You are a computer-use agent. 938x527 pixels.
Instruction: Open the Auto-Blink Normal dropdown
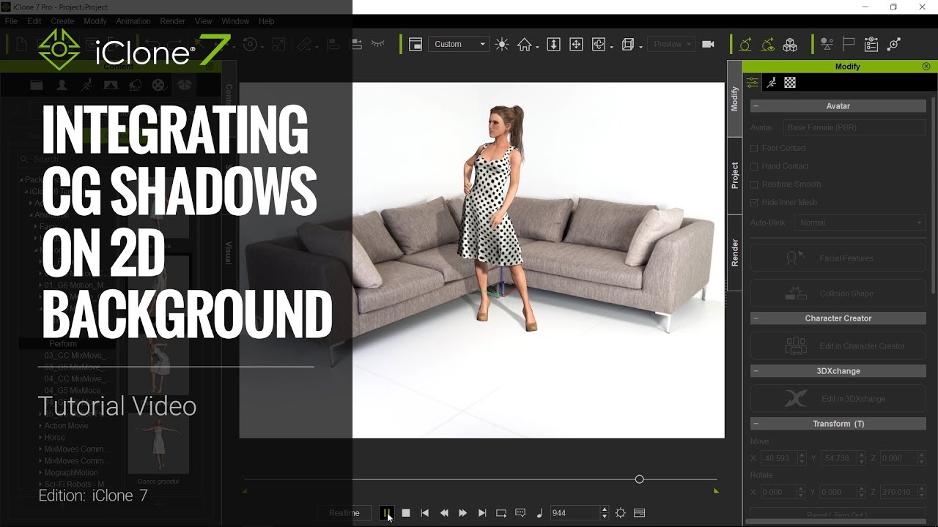point(860,223)
